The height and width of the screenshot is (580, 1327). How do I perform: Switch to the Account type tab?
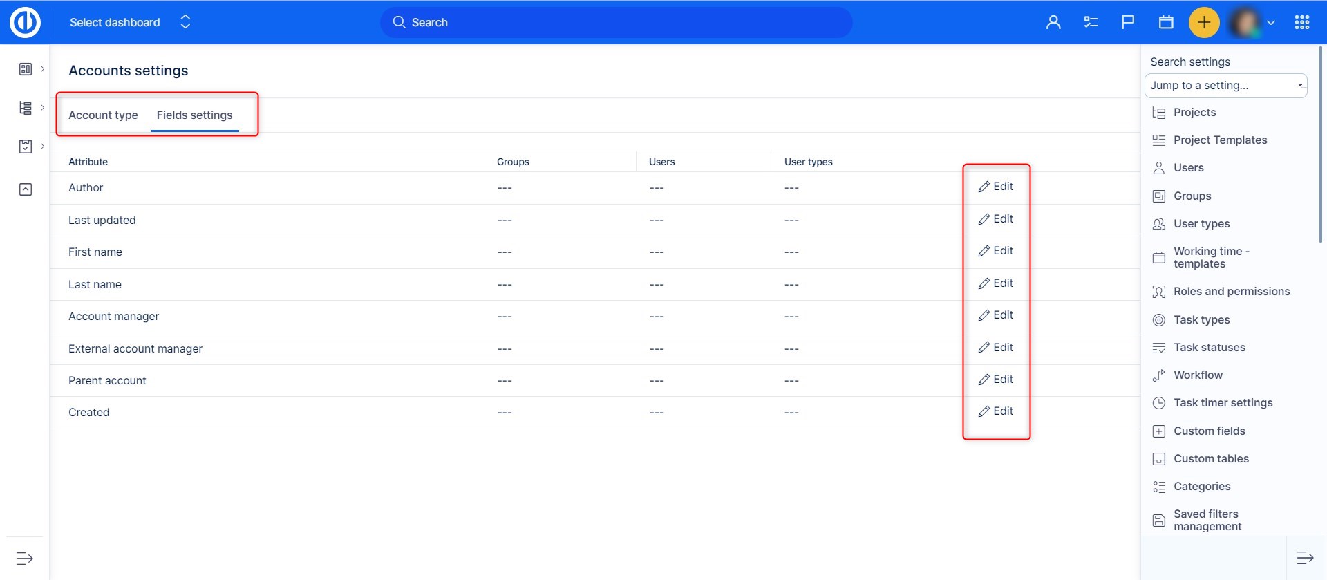103,115
